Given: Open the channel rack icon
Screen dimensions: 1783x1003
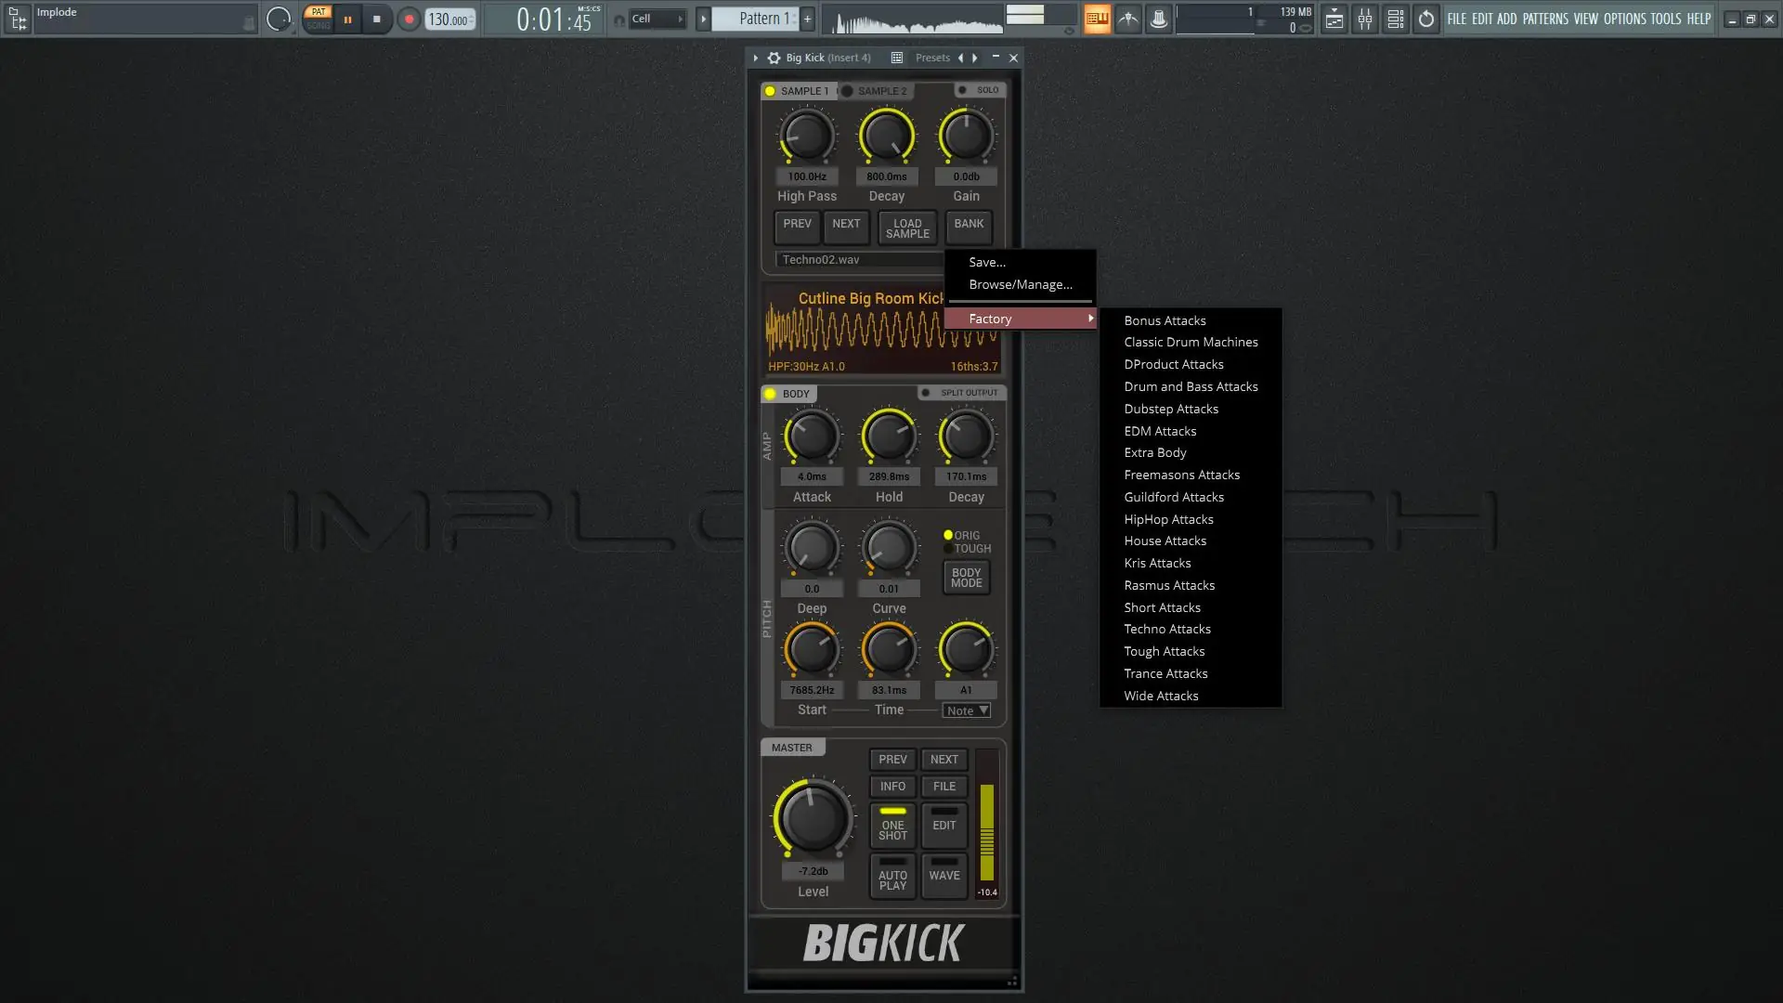Looking at the screenshot, I should (x=1395, y=19).
